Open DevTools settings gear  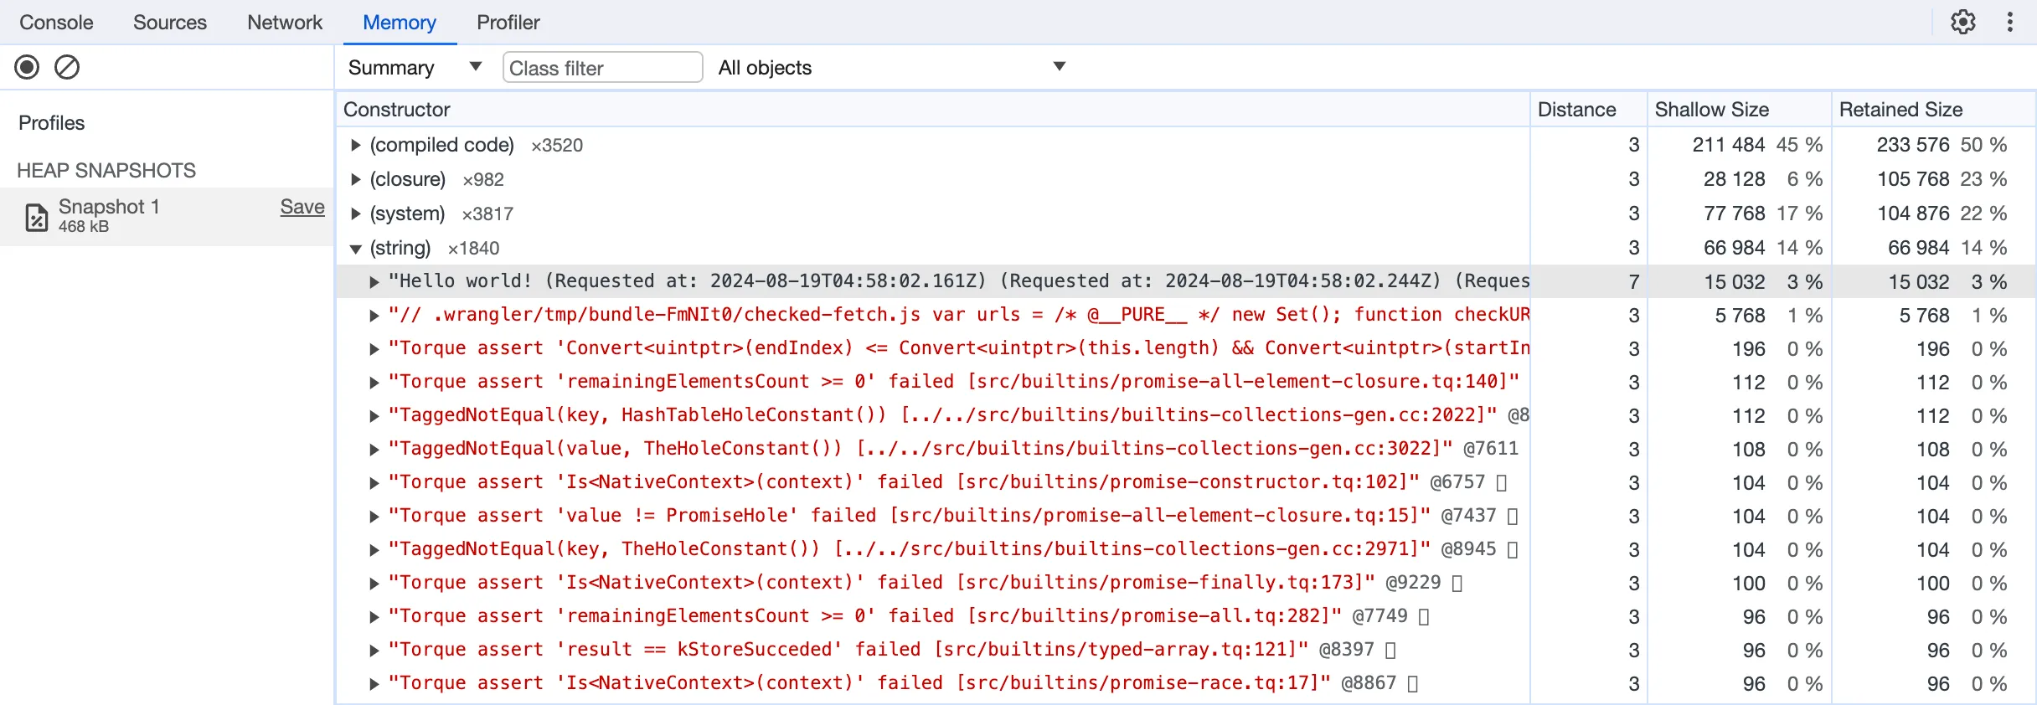pos(1962,22)
